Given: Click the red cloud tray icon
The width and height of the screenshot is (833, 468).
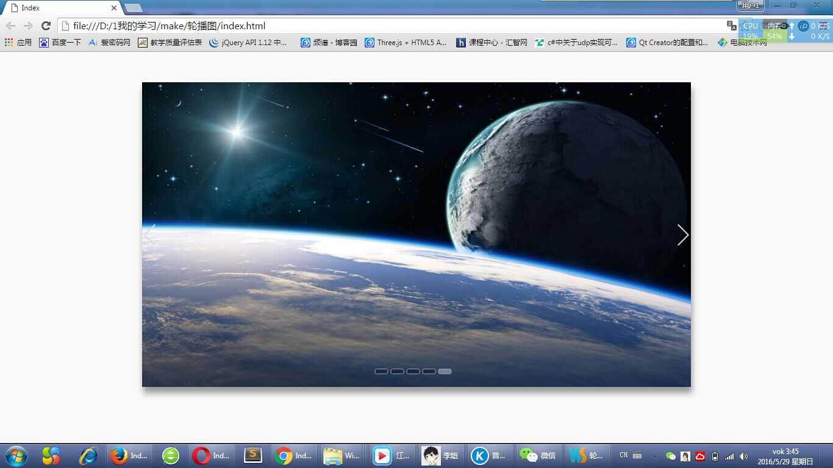Looking at the screenshot, I should pyautogui.click(x=700, y=456).
